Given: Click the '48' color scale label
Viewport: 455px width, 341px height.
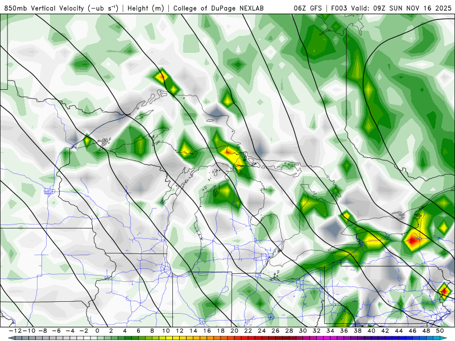Looking at the screenshot, I should [x=427, y=331].
